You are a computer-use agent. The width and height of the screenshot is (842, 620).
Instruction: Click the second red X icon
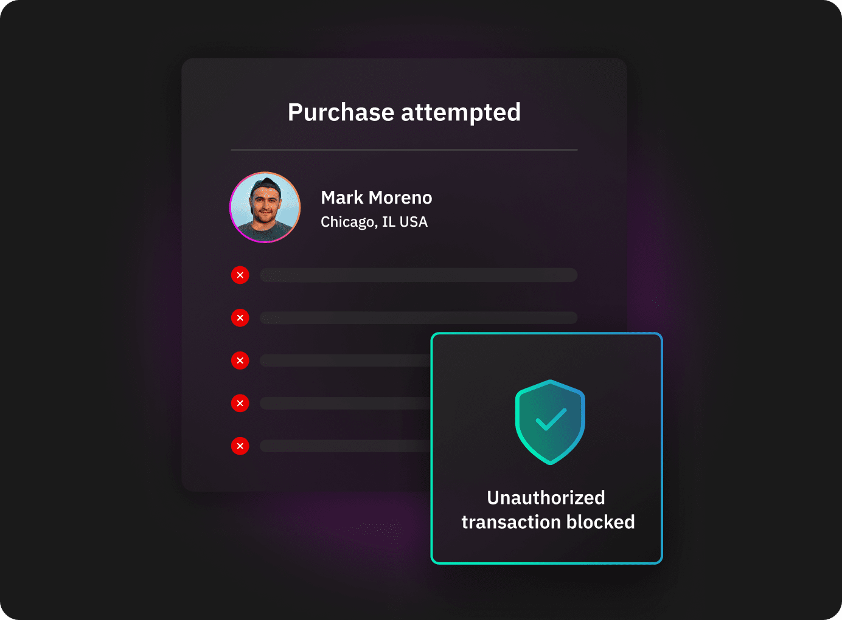pos(240,318)
